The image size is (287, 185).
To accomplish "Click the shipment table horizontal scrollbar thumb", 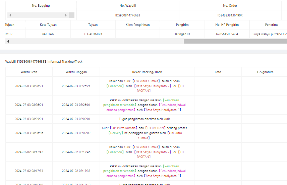I will click(x=235, y=41).
